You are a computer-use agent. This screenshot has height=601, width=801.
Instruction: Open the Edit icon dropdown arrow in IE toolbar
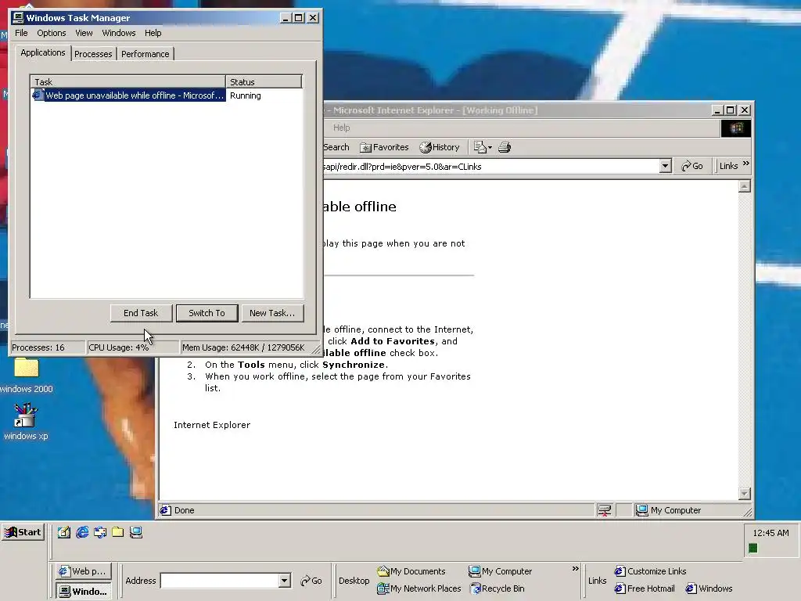click(490, 148)
